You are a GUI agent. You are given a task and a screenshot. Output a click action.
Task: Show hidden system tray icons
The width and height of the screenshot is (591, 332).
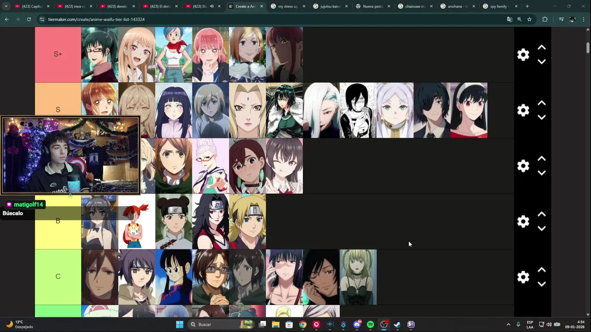[508, 325]
